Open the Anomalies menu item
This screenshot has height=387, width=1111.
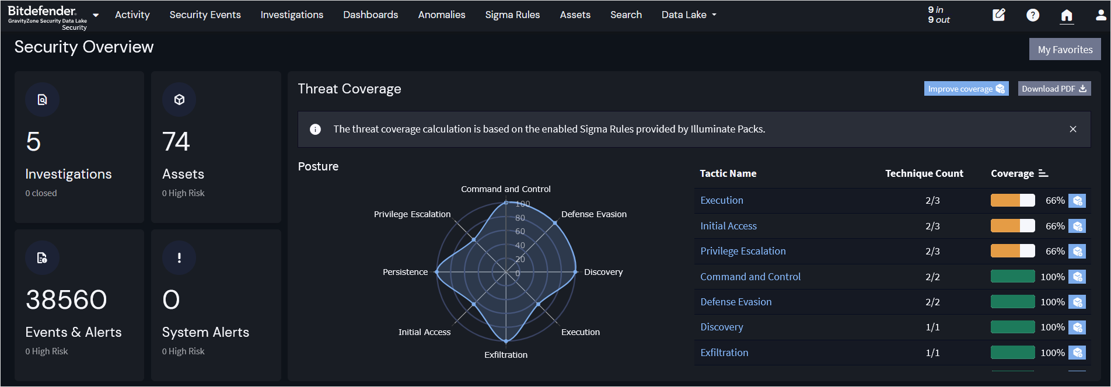coord(442,15)
